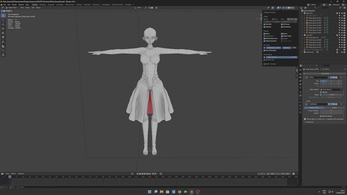Select the Add Cube tool

pos(3,50)
